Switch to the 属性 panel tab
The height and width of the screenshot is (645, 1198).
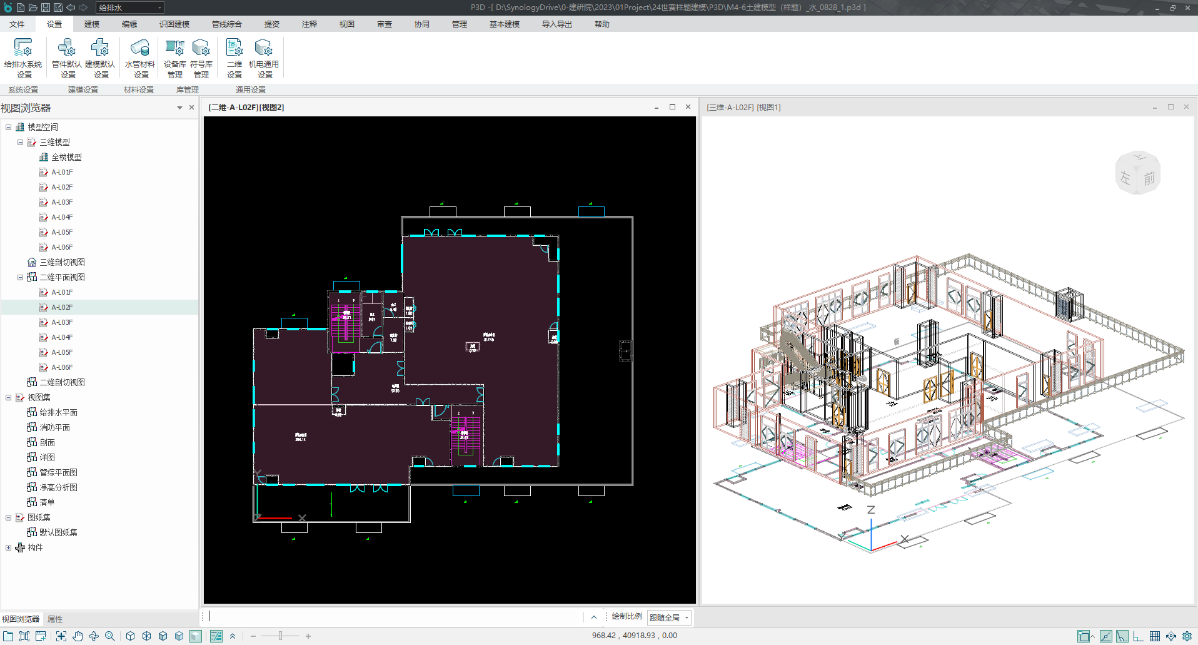tap(55, 619)
